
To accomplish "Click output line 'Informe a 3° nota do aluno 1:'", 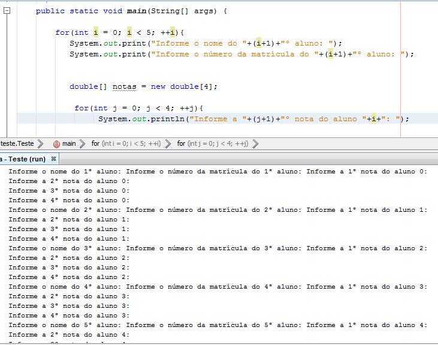I will (69, 229).
